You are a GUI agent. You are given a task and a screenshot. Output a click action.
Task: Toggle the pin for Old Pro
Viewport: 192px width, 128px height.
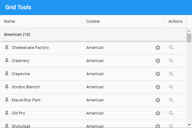coord(7,113)
